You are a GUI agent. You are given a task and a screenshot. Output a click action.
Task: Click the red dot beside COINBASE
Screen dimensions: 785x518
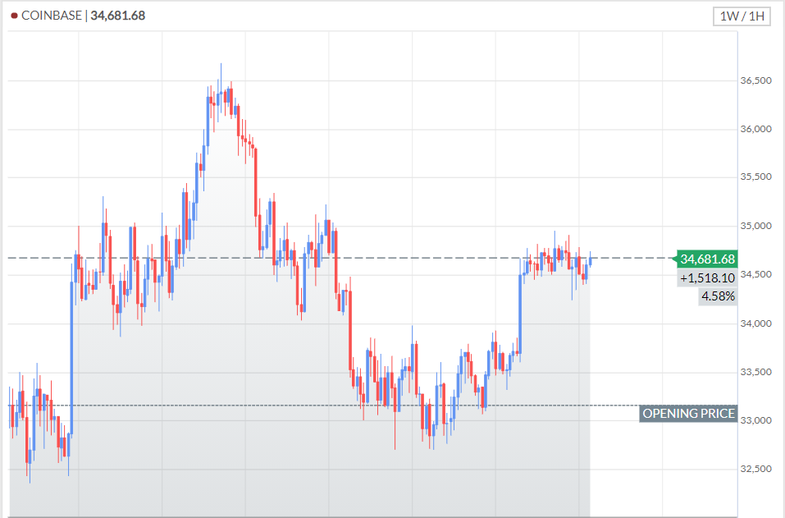tap(14, 16)
